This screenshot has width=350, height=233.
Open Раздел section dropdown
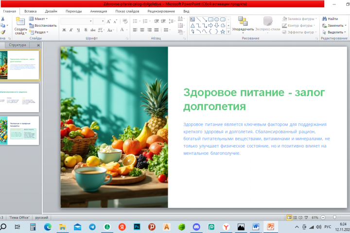tap(39, 32)
